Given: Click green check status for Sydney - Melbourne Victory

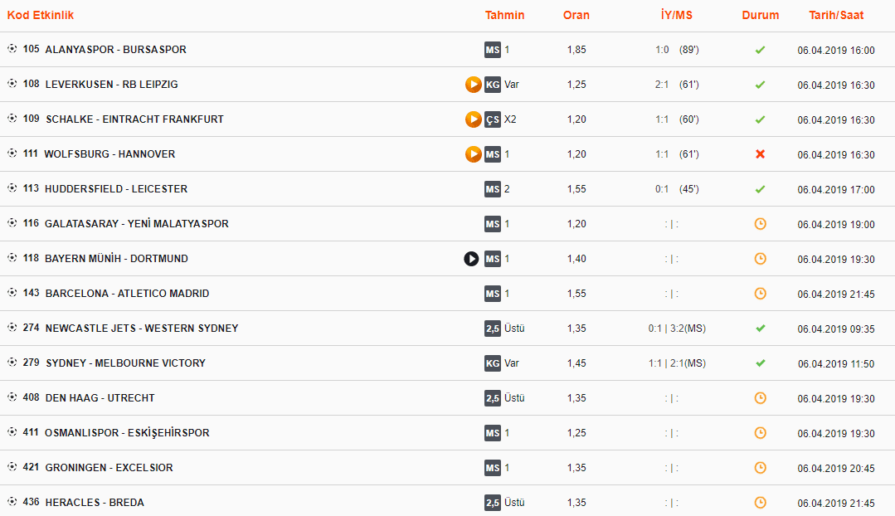Looking at the screenshot, I should (x=761, y=363).
